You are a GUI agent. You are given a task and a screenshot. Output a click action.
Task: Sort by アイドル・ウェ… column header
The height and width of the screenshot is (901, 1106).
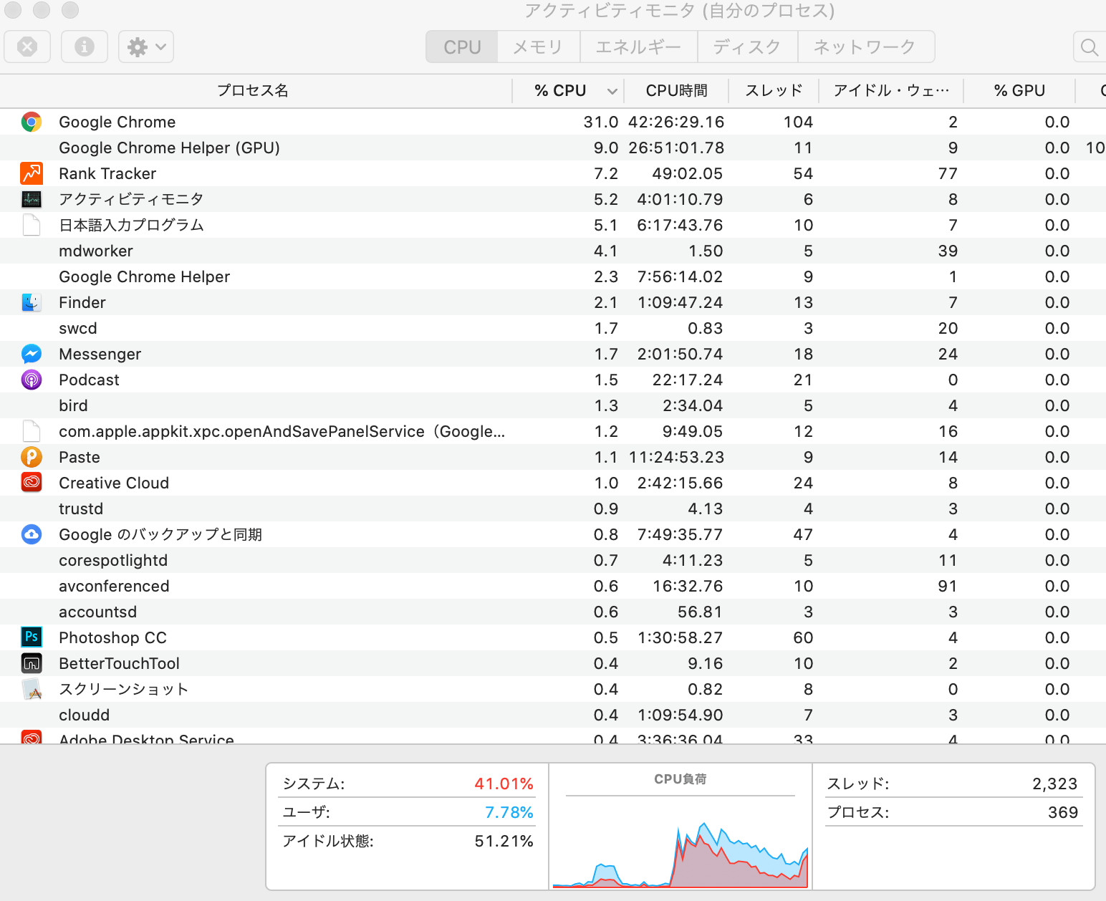(891, 90)
